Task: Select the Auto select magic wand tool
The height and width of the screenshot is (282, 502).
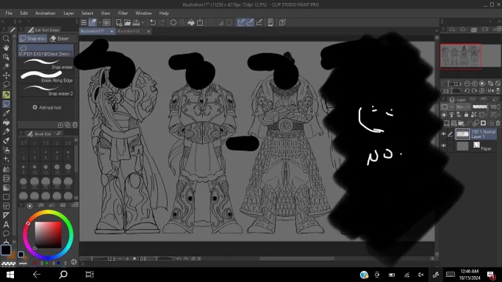Action: pos(6,66)
